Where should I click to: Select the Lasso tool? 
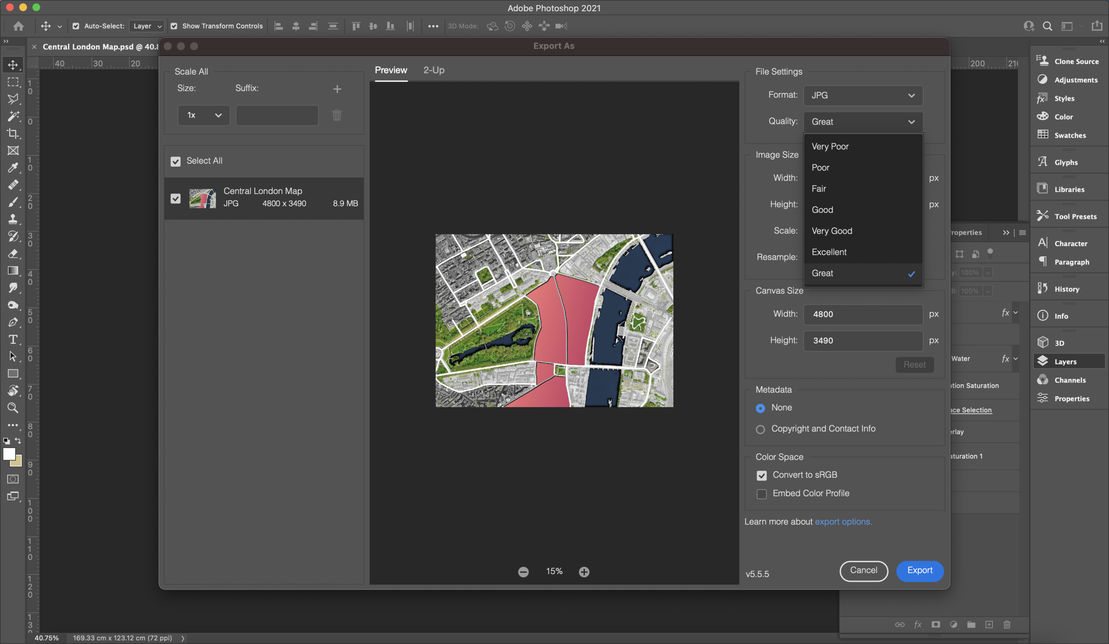coord(13,99)
